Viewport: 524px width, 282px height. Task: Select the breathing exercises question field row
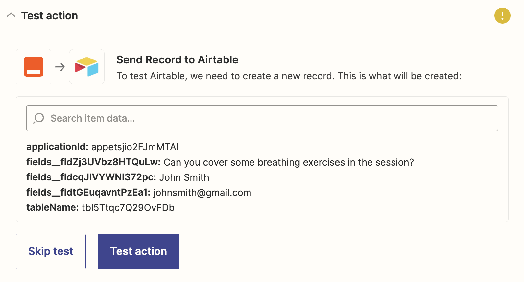[x=220, y=162]
